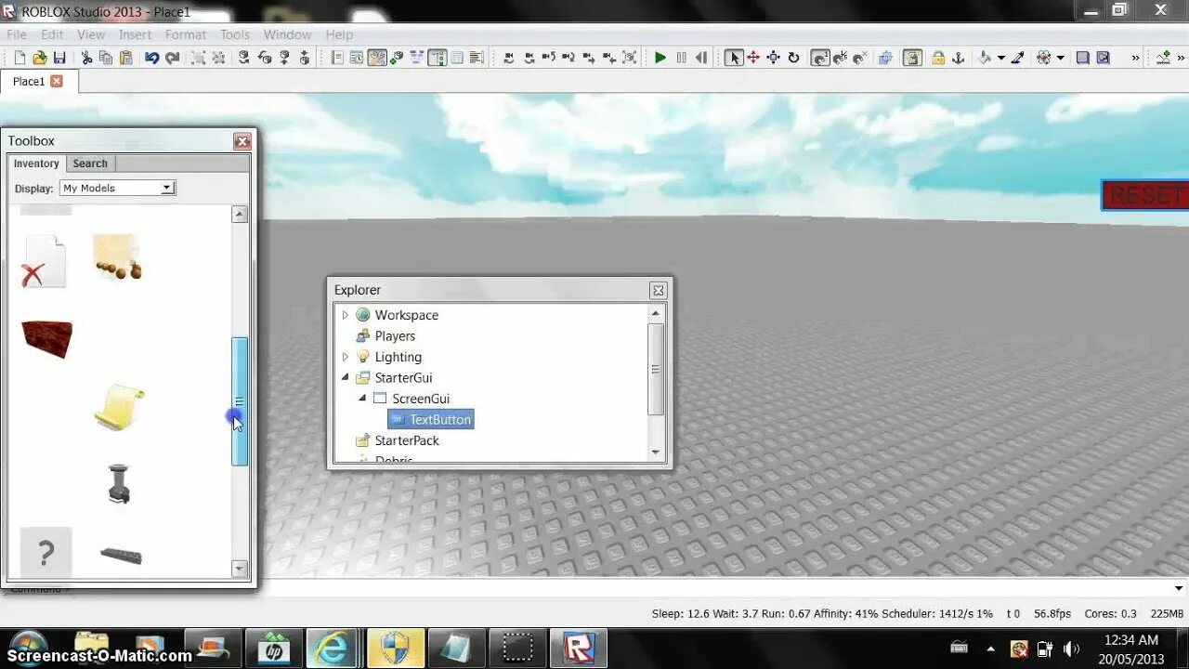The height and width of the screenshot is (669, 1189).
Task: Open Internet Explorer from taskbar
Action: pyautogui.click(x=333, y=648)
